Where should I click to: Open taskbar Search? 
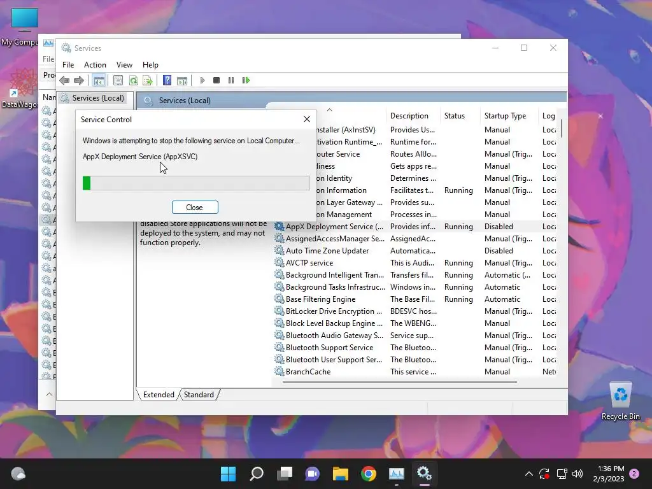256,474
